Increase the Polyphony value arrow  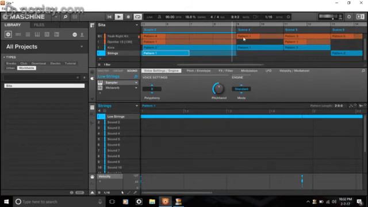pos(152,86)
